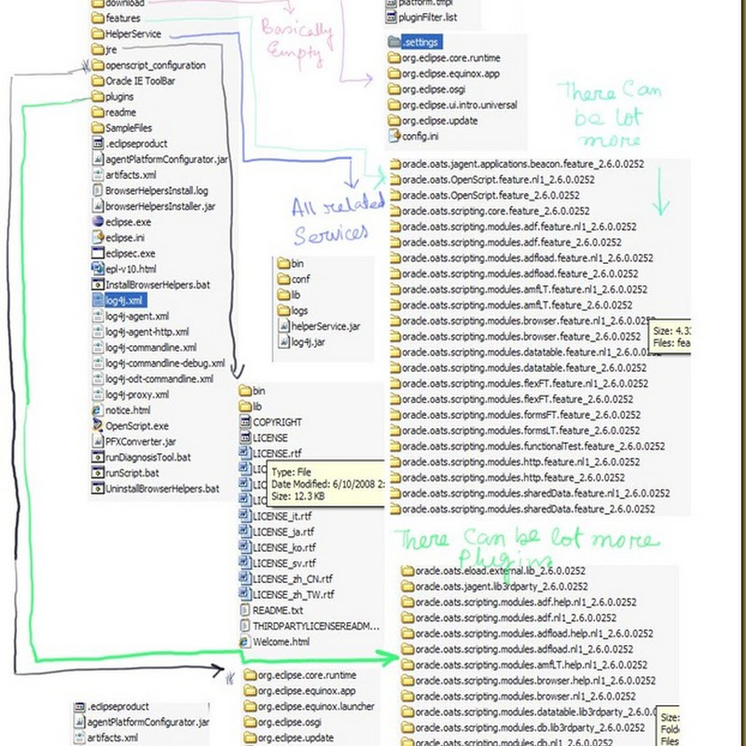Click the Oracle IE ToolBar folder icon
Screen dimensions: 746x746
pyautogui.click(x=98, y=81)
